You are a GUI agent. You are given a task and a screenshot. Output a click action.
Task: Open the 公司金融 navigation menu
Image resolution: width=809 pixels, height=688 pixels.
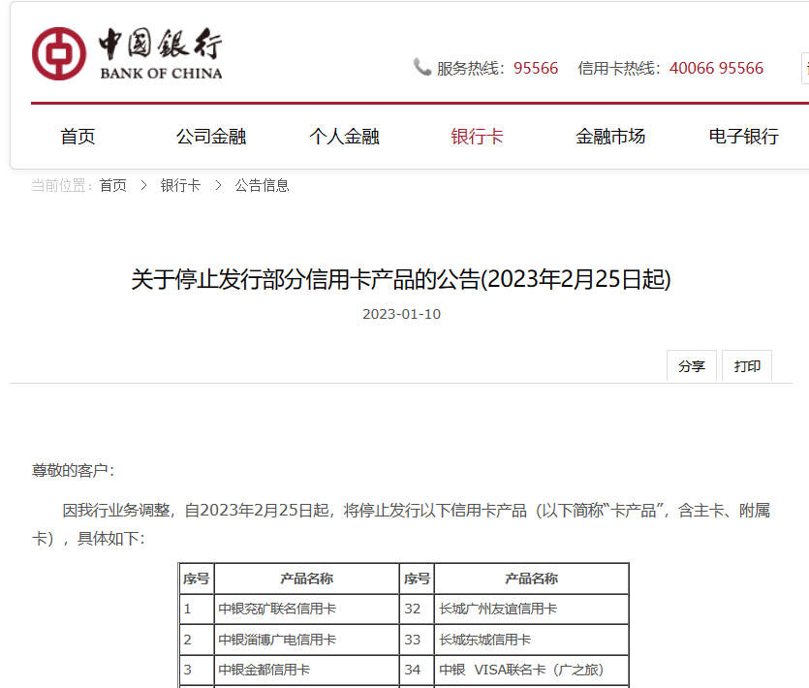pyautogui.click(x=211, y=137)
